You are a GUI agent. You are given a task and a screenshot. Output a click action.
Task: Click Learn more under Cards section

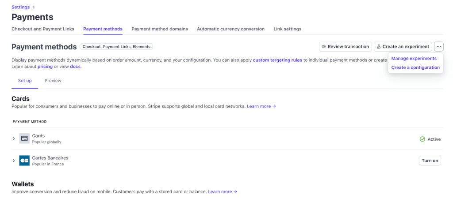click(x=261, y=106)
